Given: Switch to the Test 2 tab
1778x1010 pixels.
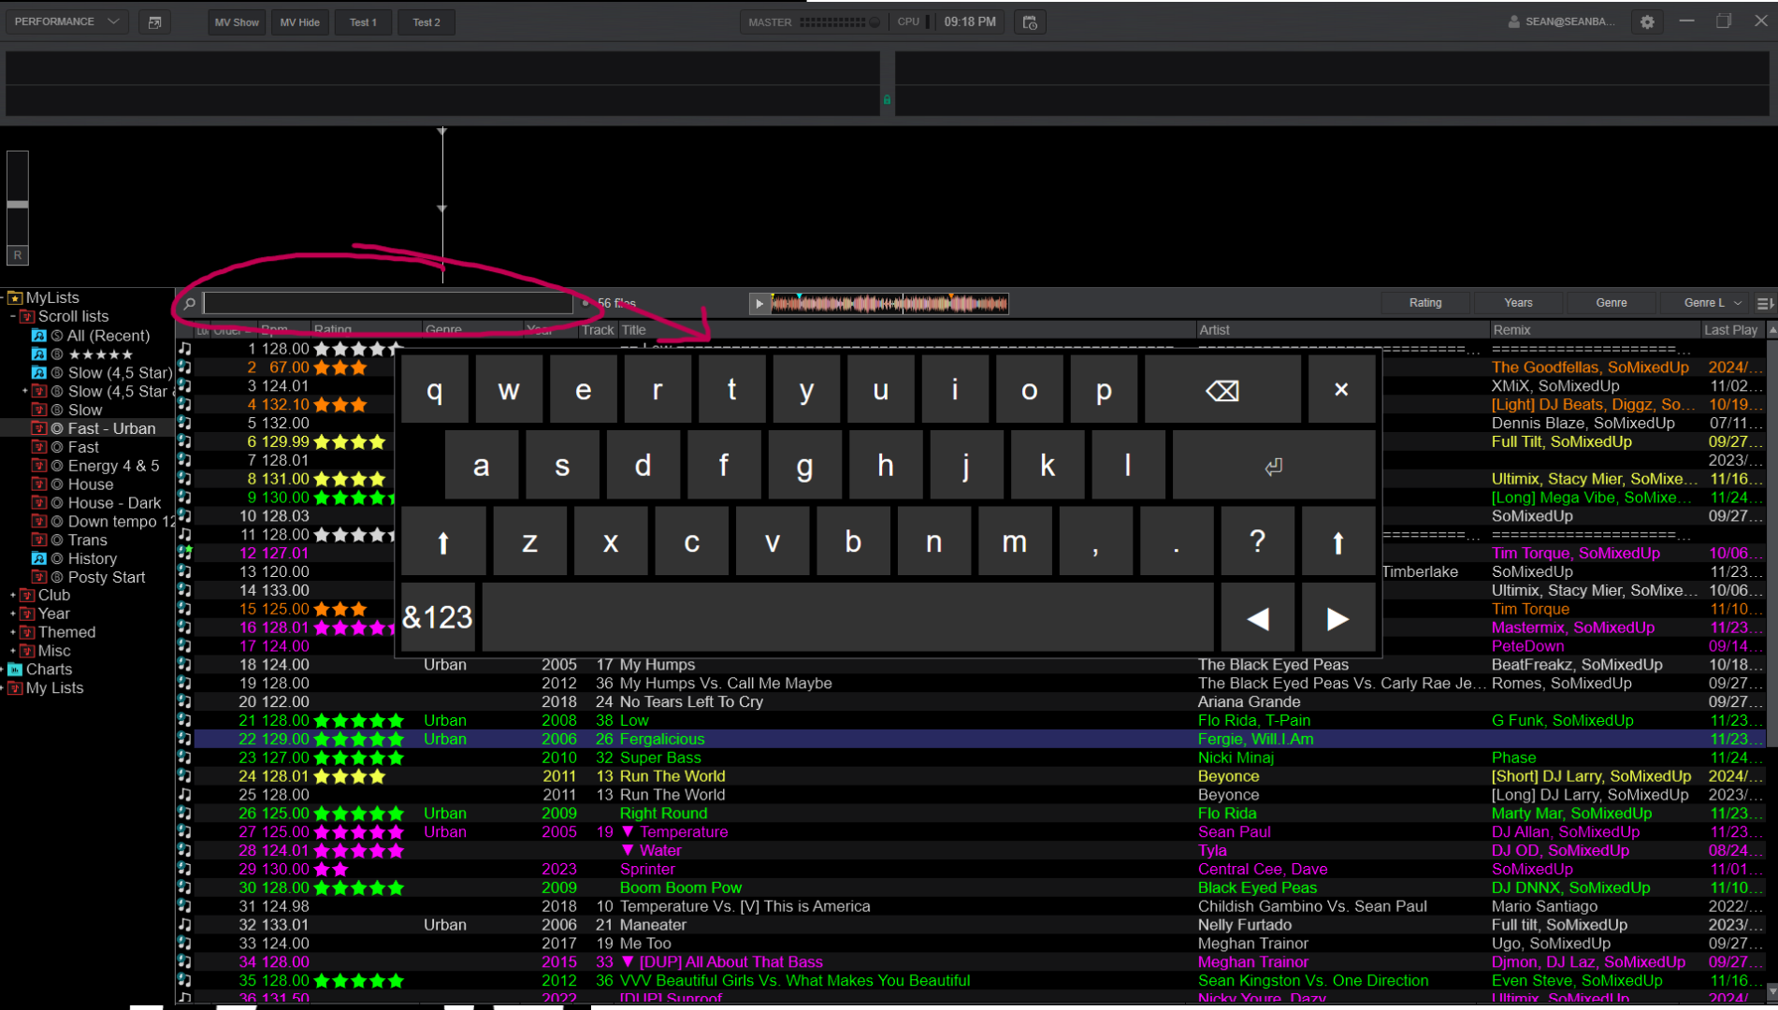Looking at the screenshot, I should pyautogui.click(x=426, y=21).
